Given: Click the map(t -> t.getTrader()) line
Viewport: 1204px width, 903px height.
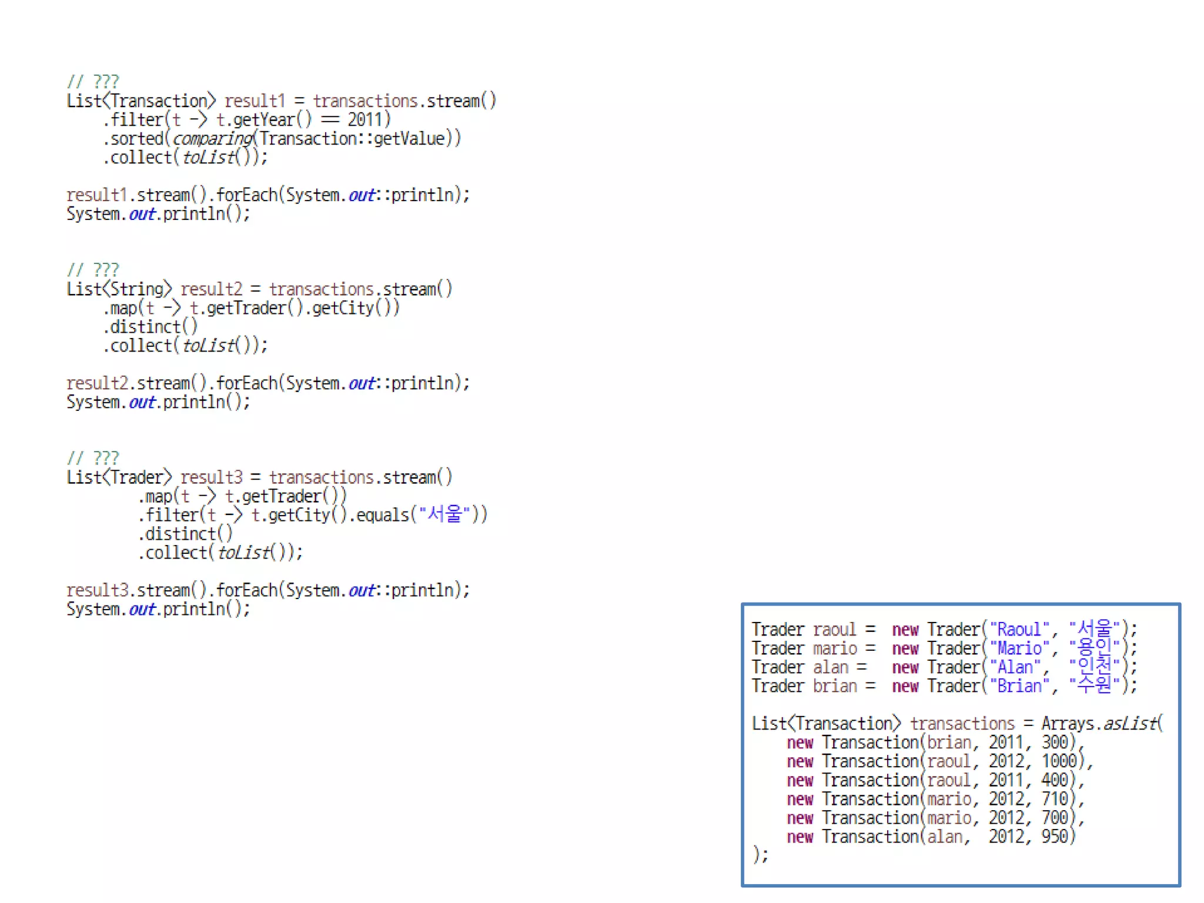Looking at the screenshot, I should pyautogui.click(x=242, y=496).
